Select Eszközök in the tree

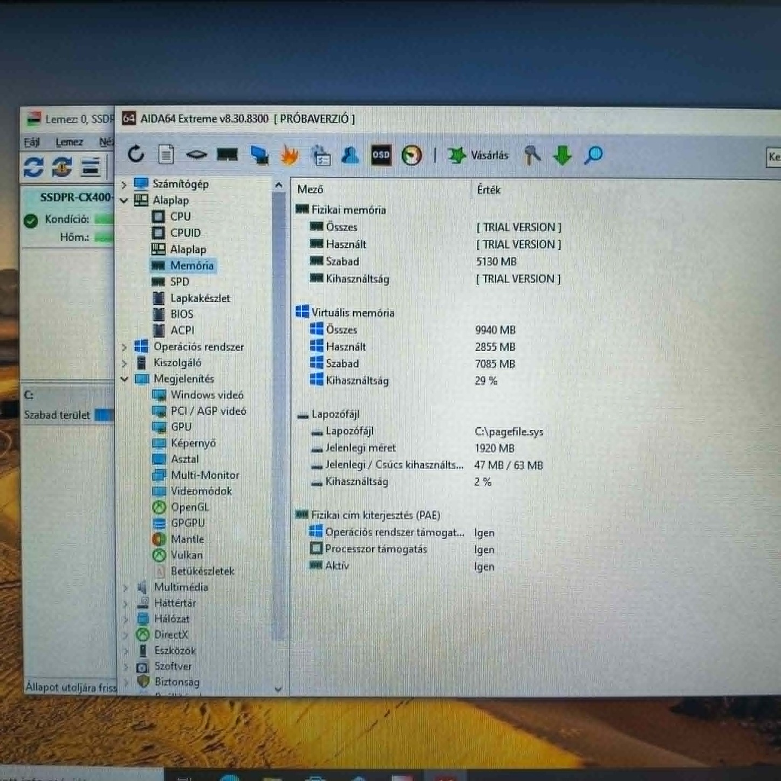[175, 650]
